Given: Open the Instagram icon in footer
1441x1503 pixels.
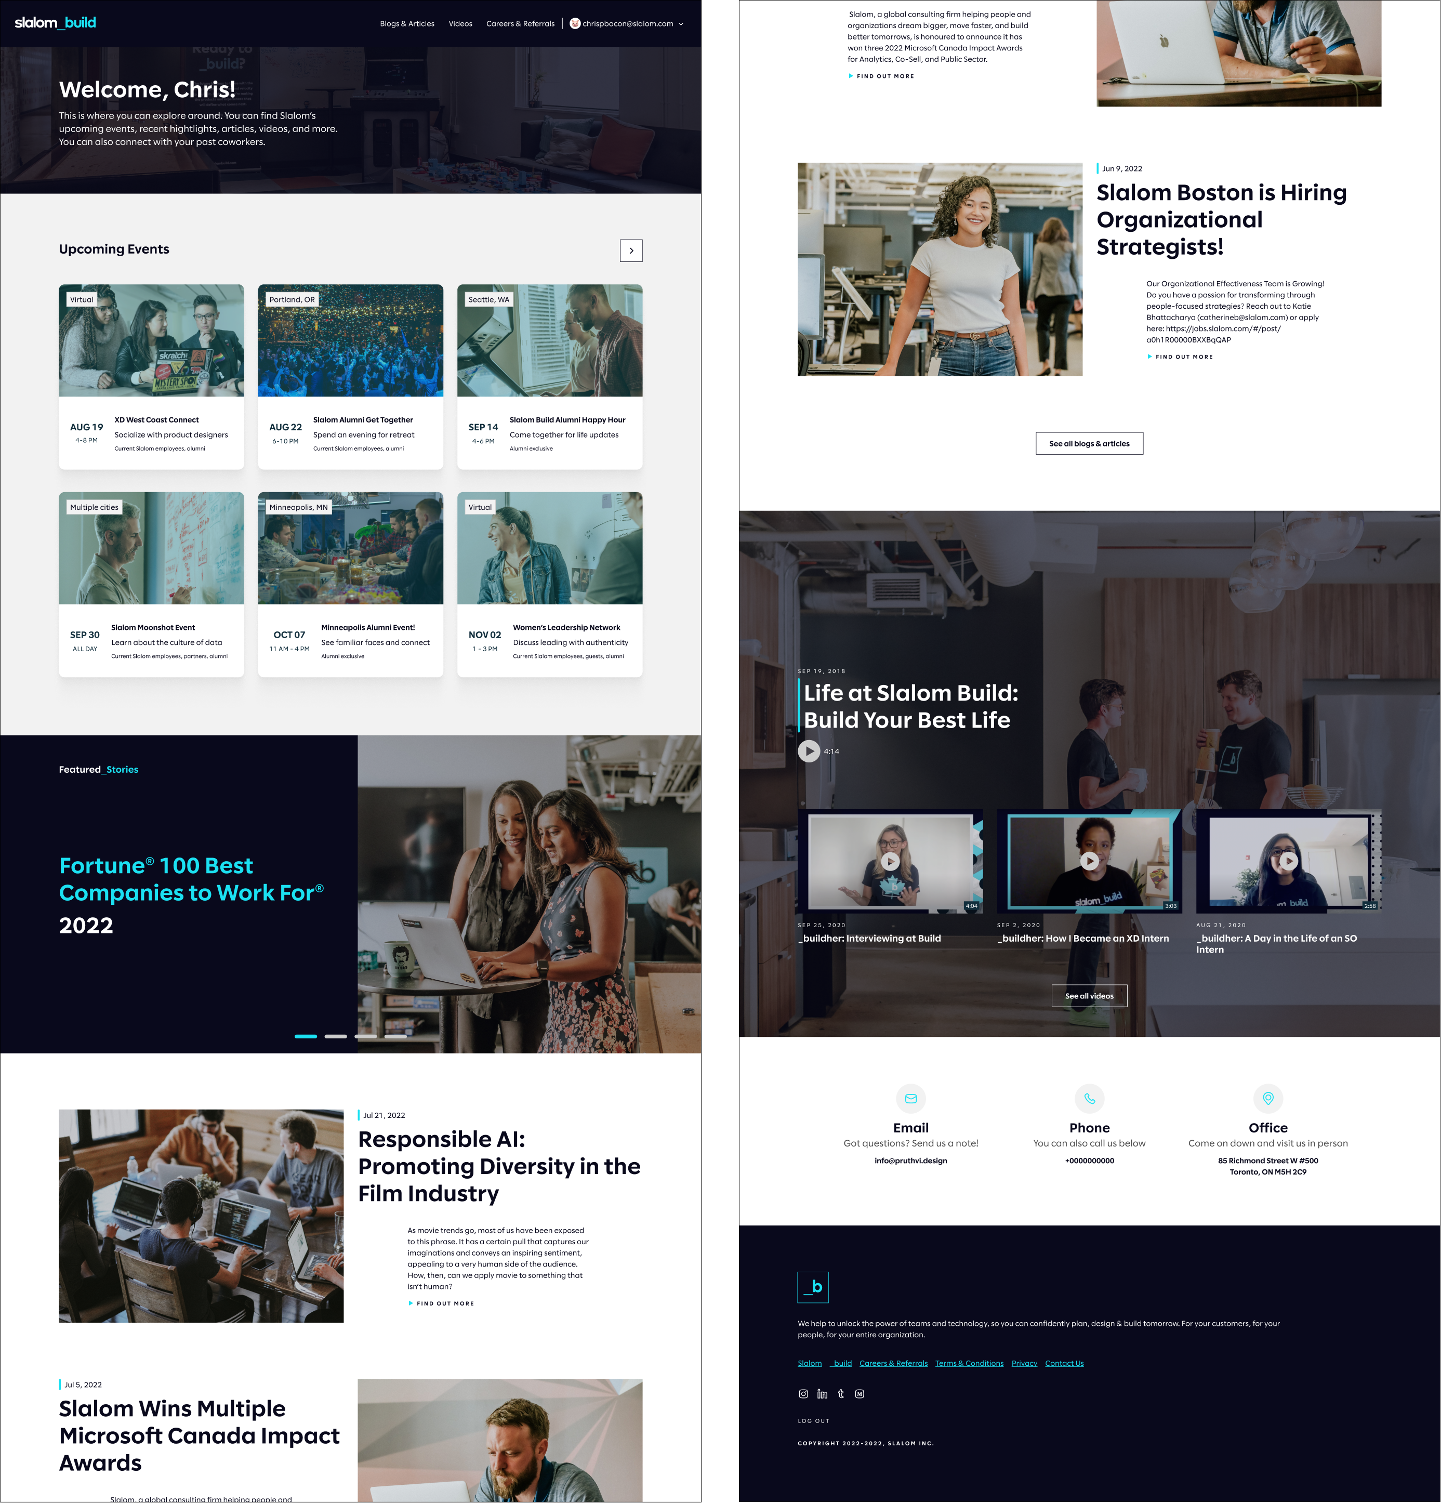Looking at the screenshot, I should (803, 1394).
